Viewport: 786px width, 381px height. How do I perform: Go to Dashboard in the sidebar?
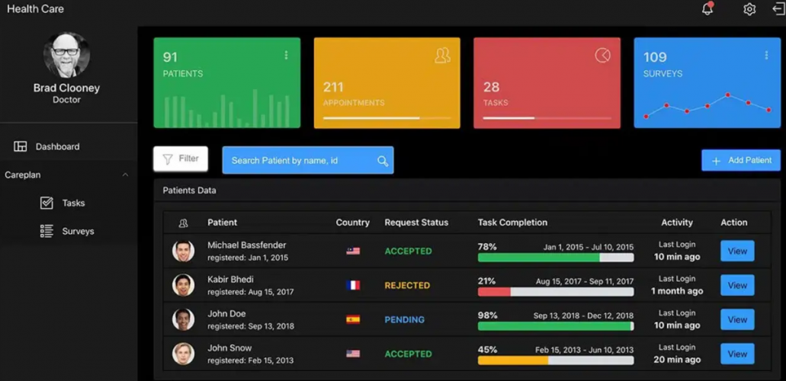click(57, 146)
